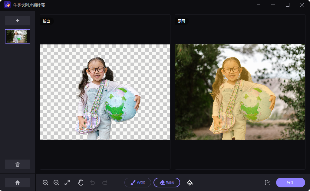Activate the hand pan tool
310x191 pixels.
81,183
